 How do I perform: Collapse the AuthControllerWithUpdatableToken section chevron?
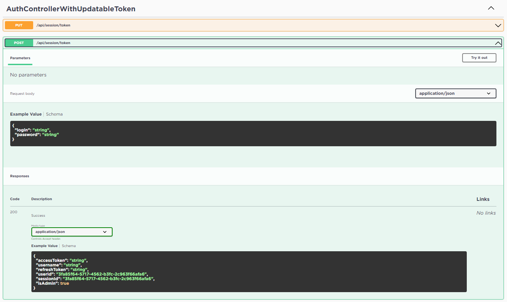[x=491, y=8]
